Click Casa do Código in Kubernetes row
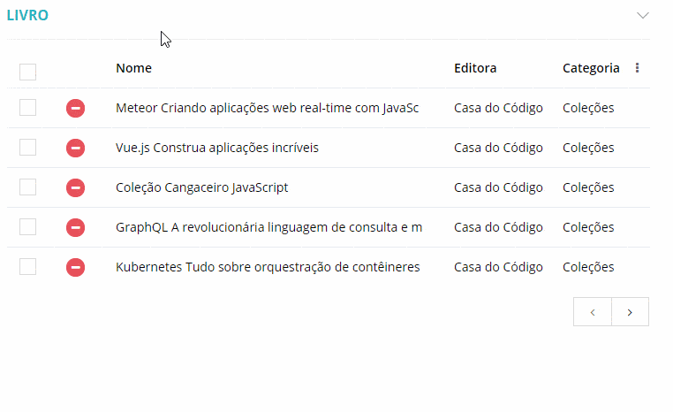673x412 pixels. 498,267
